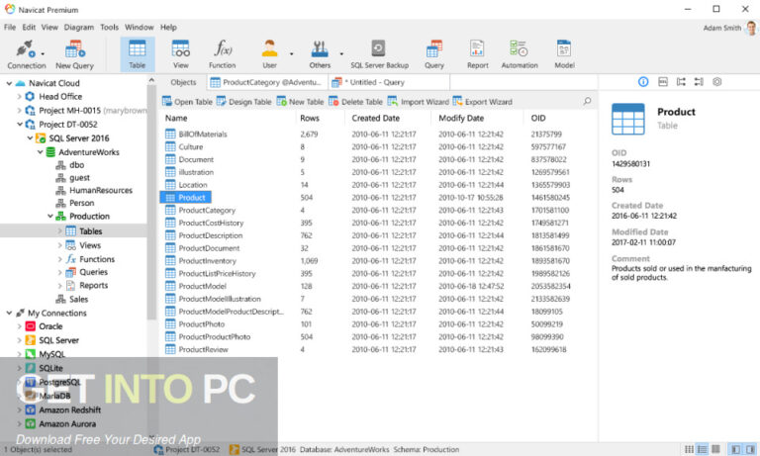760x456 pixels.
Task: Collapse the Navicat Cloud tree node
Action: click(x=9, y=83)
